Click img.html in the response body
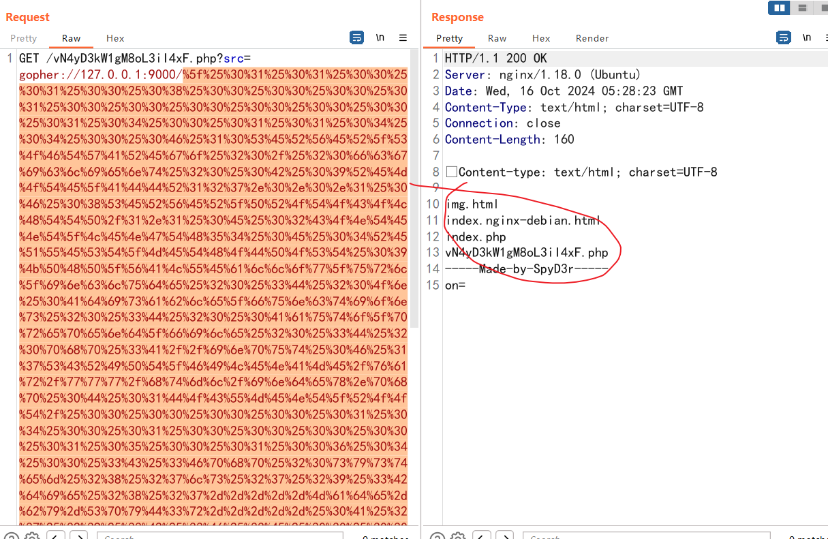The width and height of the screenshot is (828, 539). (472, 204)
